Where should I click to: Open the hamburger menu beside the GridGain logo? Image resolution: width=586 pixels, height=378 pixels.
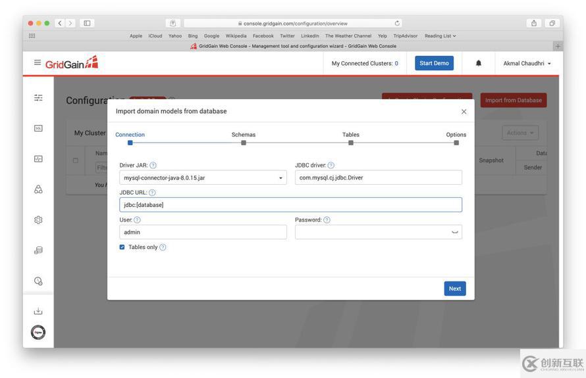38,62
